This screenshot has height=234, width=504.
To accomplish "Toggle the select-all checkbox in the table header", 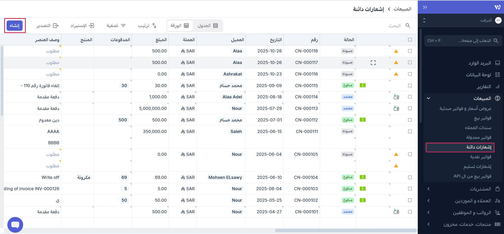I will [410, 40].
